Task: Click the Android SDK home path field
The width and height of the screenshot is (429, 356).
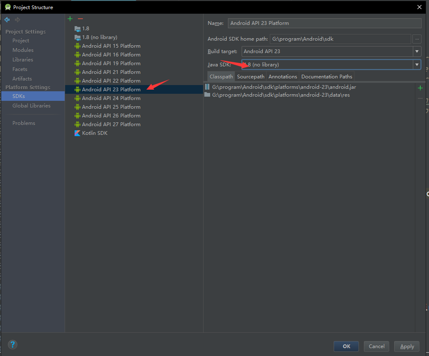Action: click(340, 39)
